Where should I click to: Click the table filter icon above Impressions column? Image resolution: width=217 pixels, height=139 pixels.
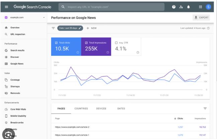coord(205,109)
